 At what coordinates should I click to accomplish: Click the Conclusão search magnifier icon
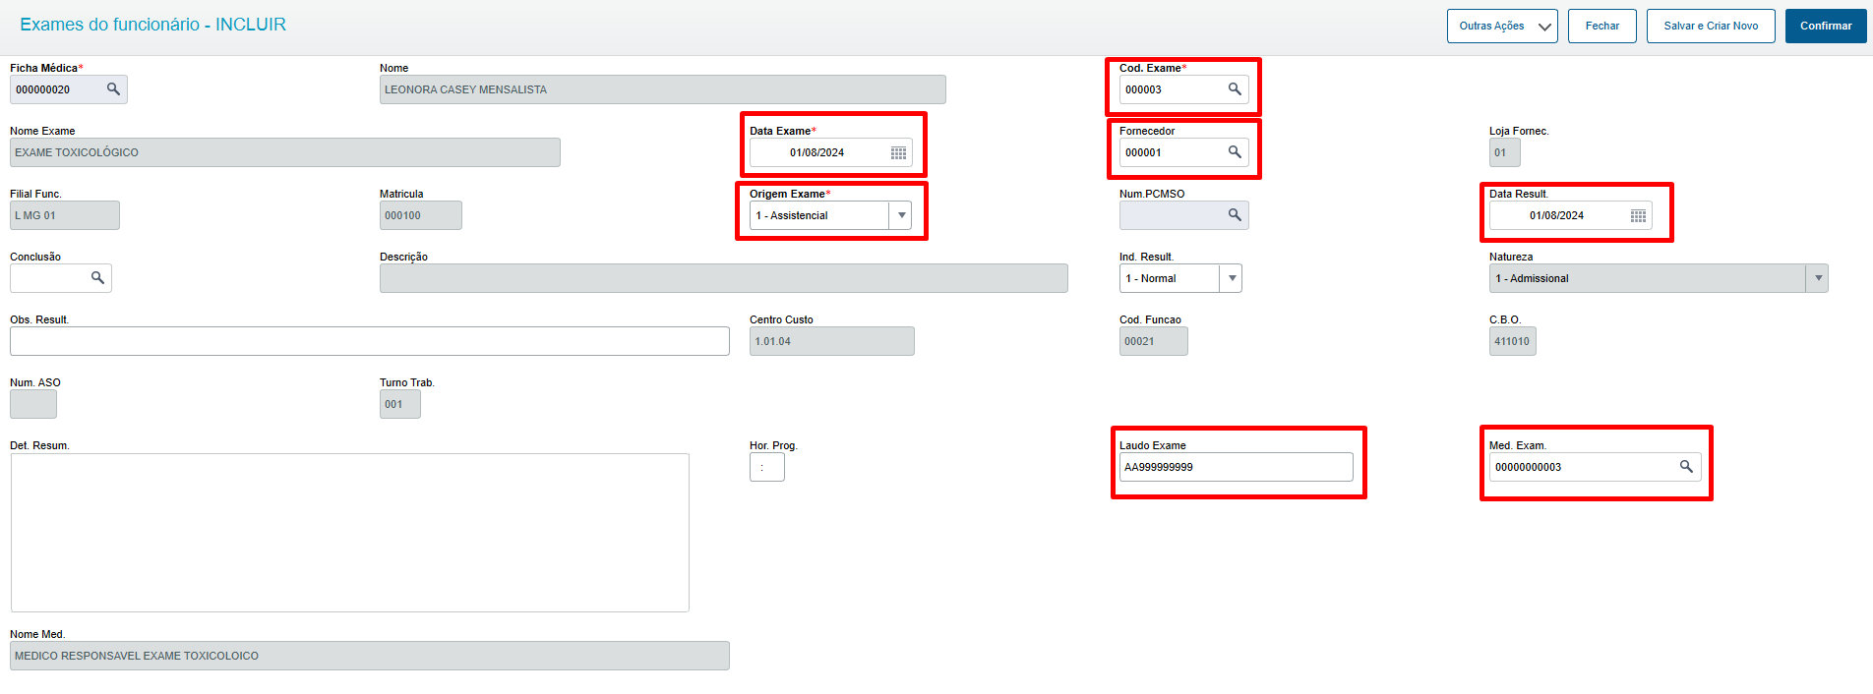[97, 278]
